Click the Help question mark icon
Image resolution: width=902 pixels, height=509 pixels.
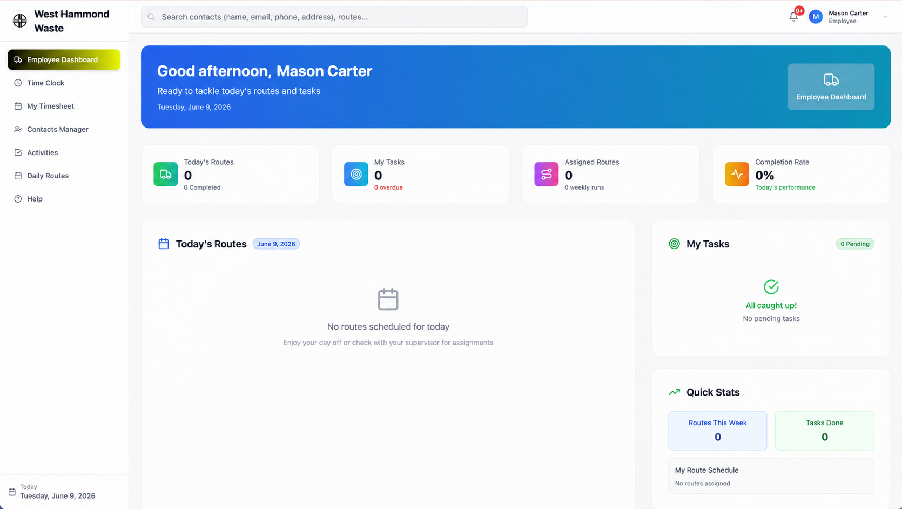point(18,199)
